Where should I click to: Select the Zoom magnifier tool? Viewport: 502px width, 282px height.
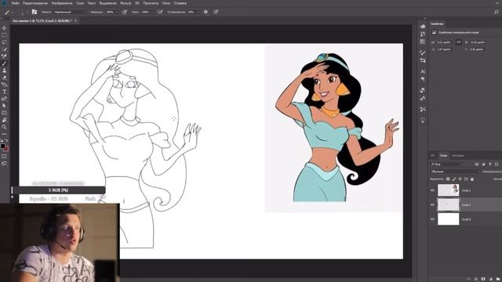(4, 127)
